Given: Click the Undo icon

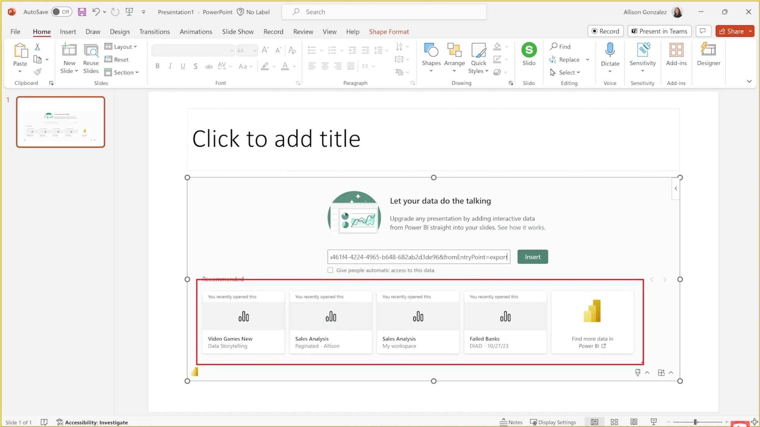Looking at the screenshot, I should click(96, 12).
